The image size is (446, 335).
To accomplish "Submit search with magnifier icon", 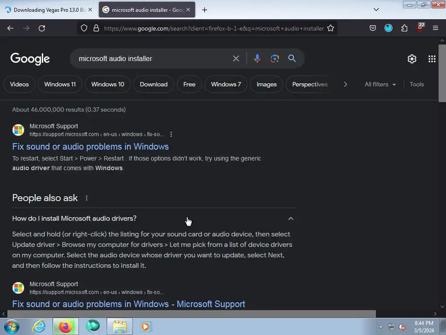I will pyautogui.click(x=292, y=58).
